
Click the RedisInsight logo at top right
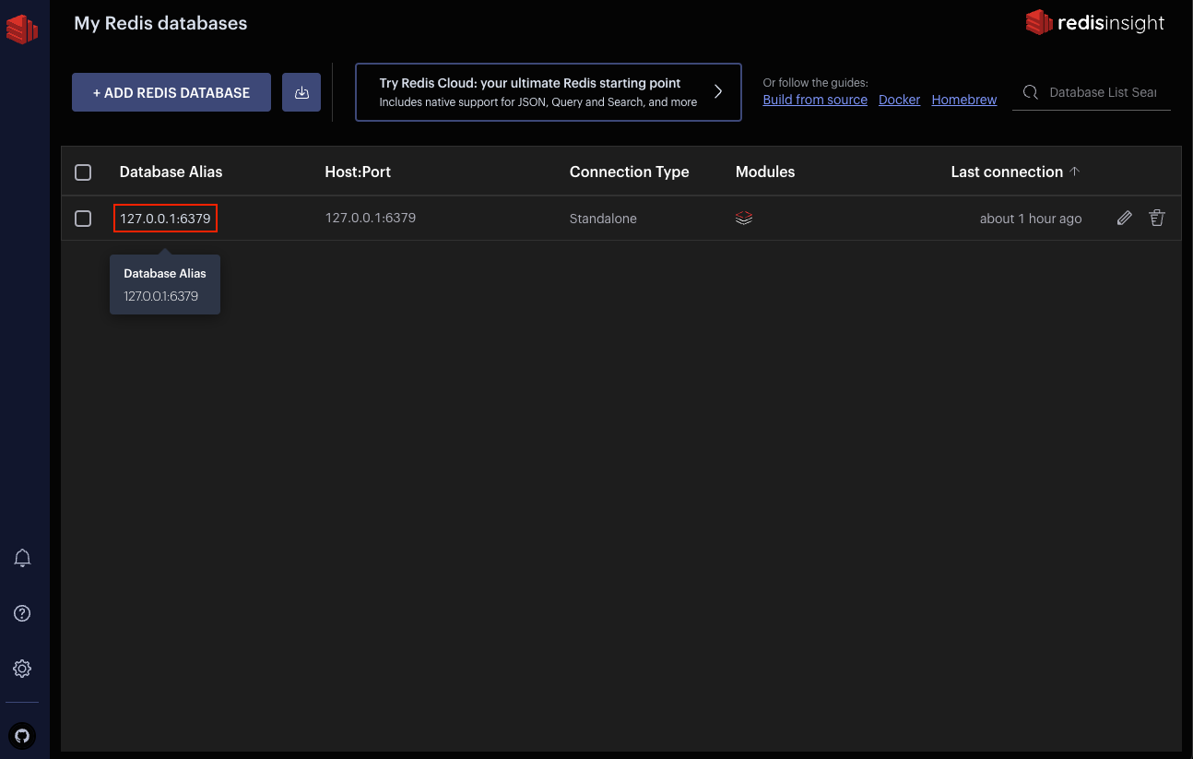click(1095, 23)
